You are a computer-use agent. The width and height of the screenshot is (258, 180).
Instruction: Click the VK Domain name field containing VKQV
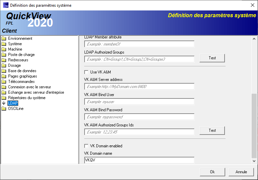(139, 160)
